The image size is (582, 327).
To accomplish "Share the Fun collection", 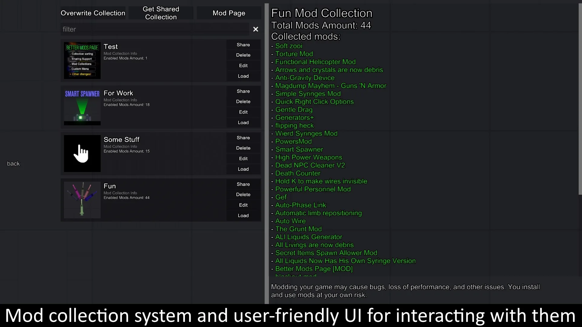I will (x=243, y=184).
